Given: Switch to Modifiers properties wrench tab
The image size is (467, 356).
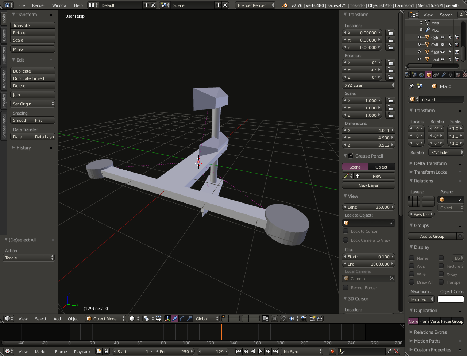Looking at the screenshot, I should click(x=443, y=74).
